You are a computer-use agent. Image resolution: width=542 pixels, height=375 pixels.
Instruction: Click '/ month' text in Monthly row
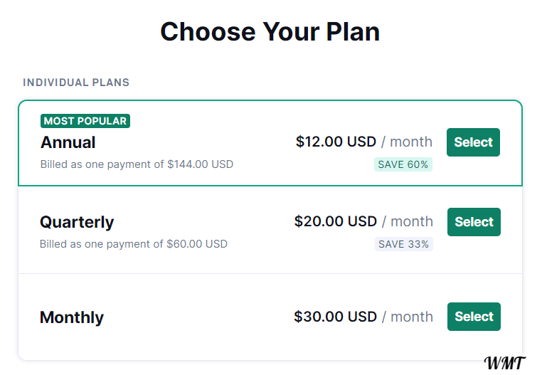[408, 317]
